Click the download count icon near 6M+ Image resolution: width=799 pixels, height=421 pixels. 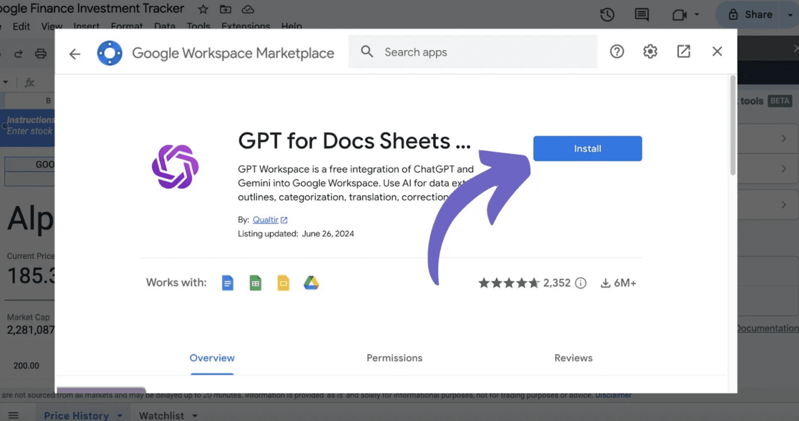coord(605,283)
